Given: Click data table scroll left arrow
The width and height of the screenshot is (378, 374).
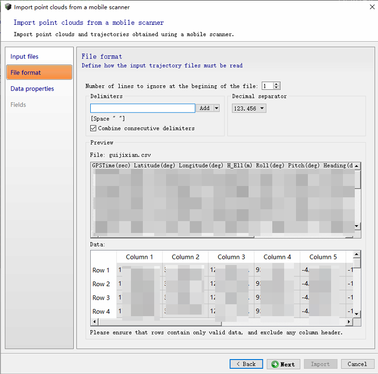Looking at the screenshot, I should click(94, 322).
